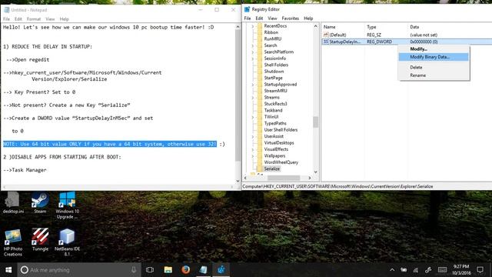Open the network tray icon
Image resolution: width=492 pixels, height=277 pixels.
click(x=415, y=270)
